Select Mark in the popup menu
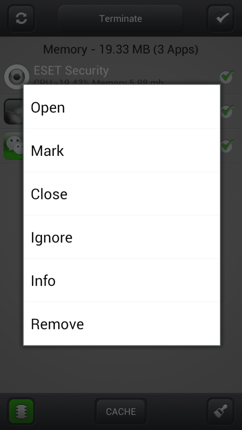 tap(122, 150)
